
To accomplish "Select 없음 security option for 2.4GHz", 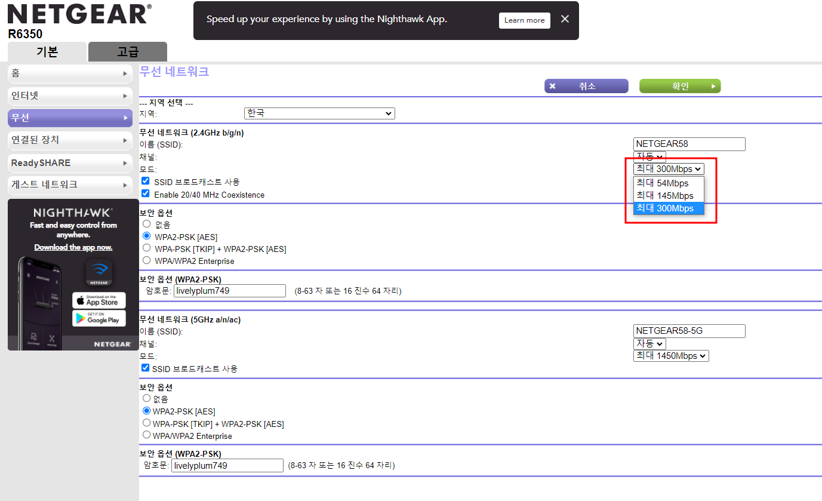I will pos(147,224).
